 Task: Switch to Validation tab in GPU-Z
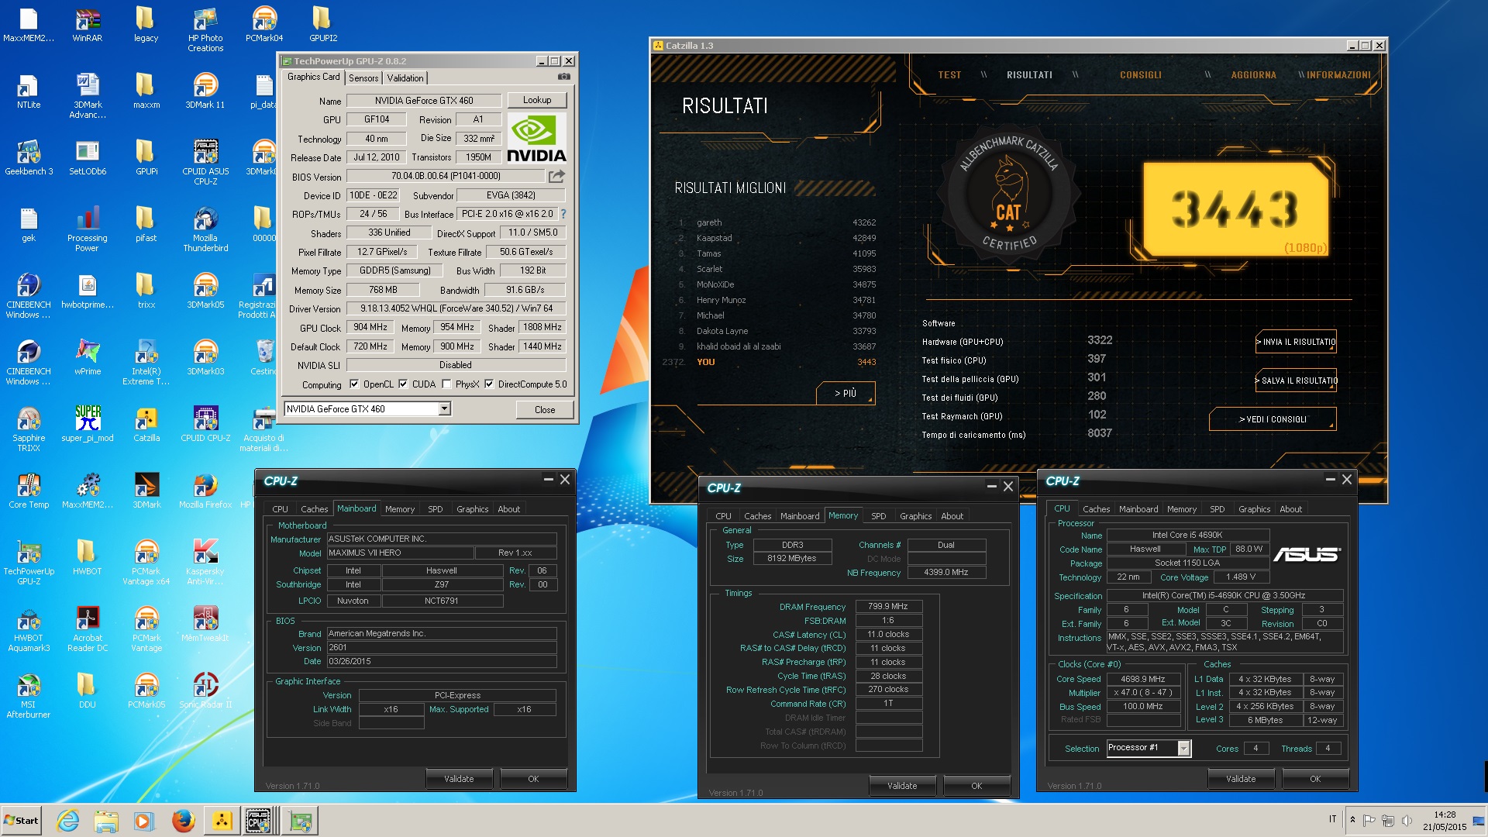[x=405, y=77]
